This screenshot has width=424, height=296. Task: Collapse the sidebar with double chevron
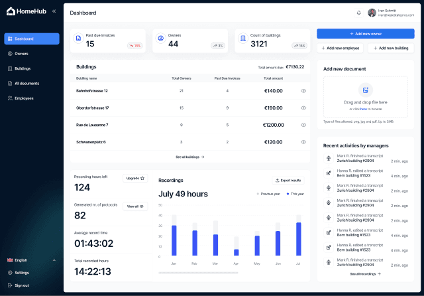54,11
